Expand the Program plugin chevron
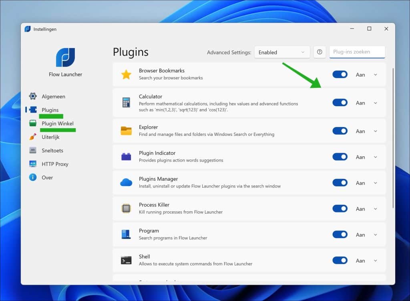 376,235
